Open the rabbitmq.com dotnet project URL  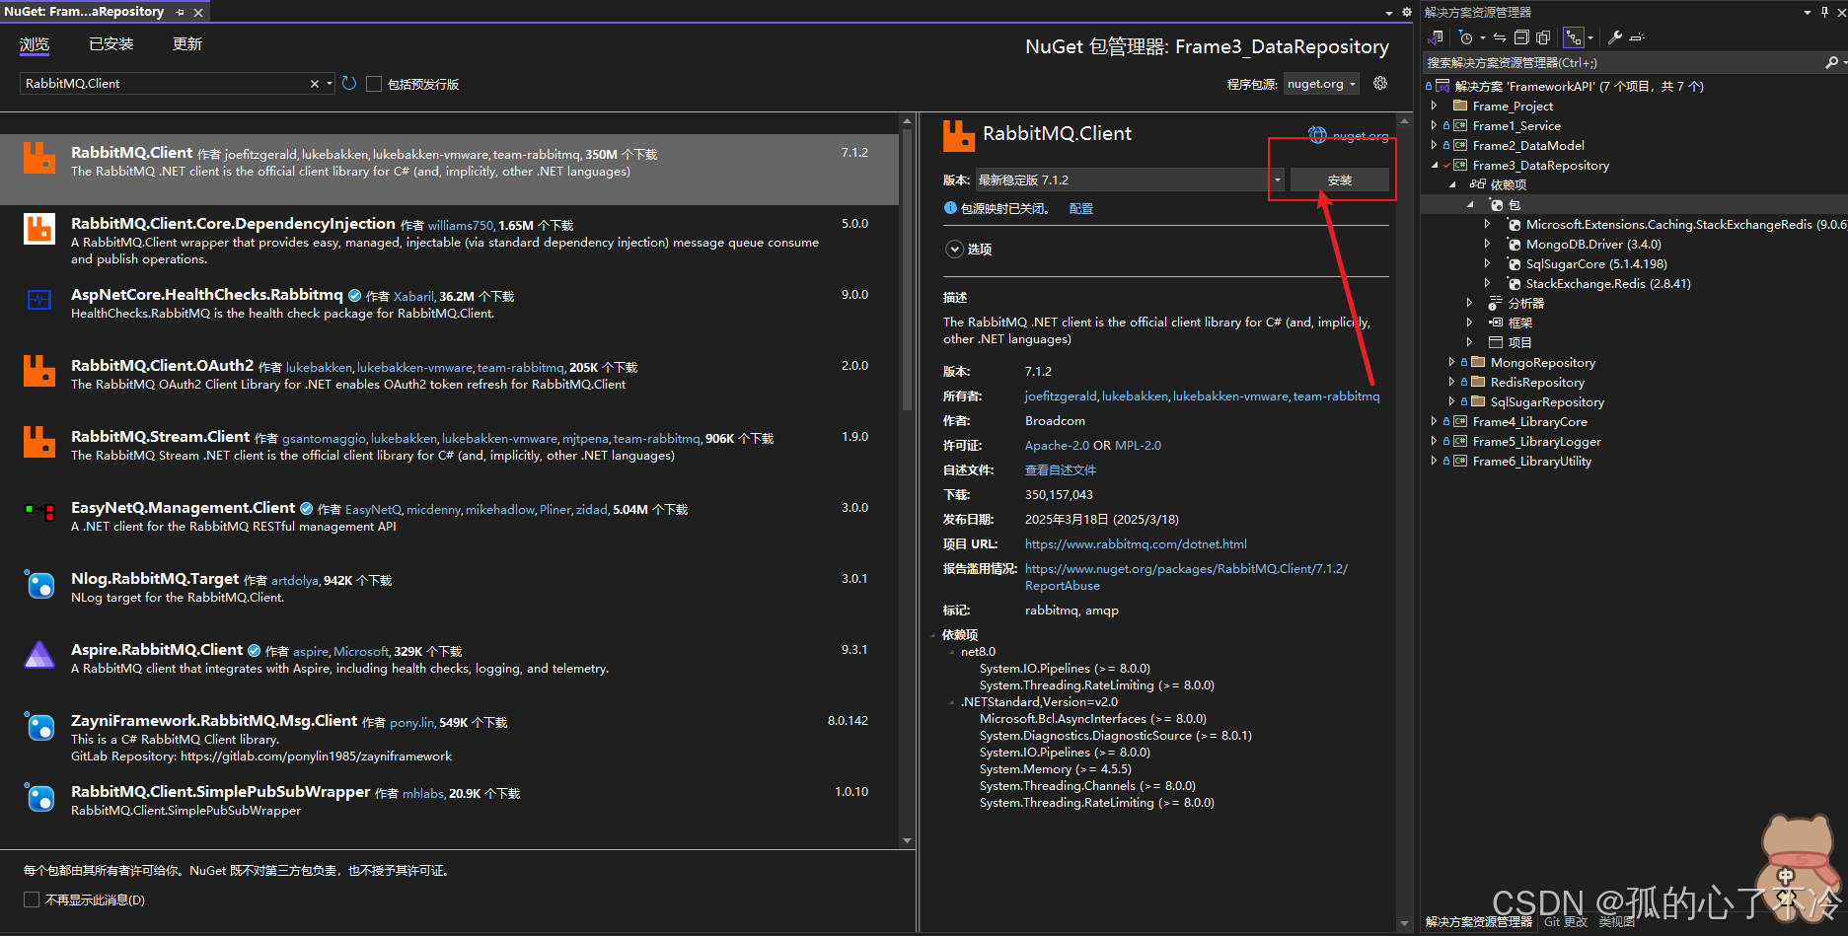tap(1136, 543)
